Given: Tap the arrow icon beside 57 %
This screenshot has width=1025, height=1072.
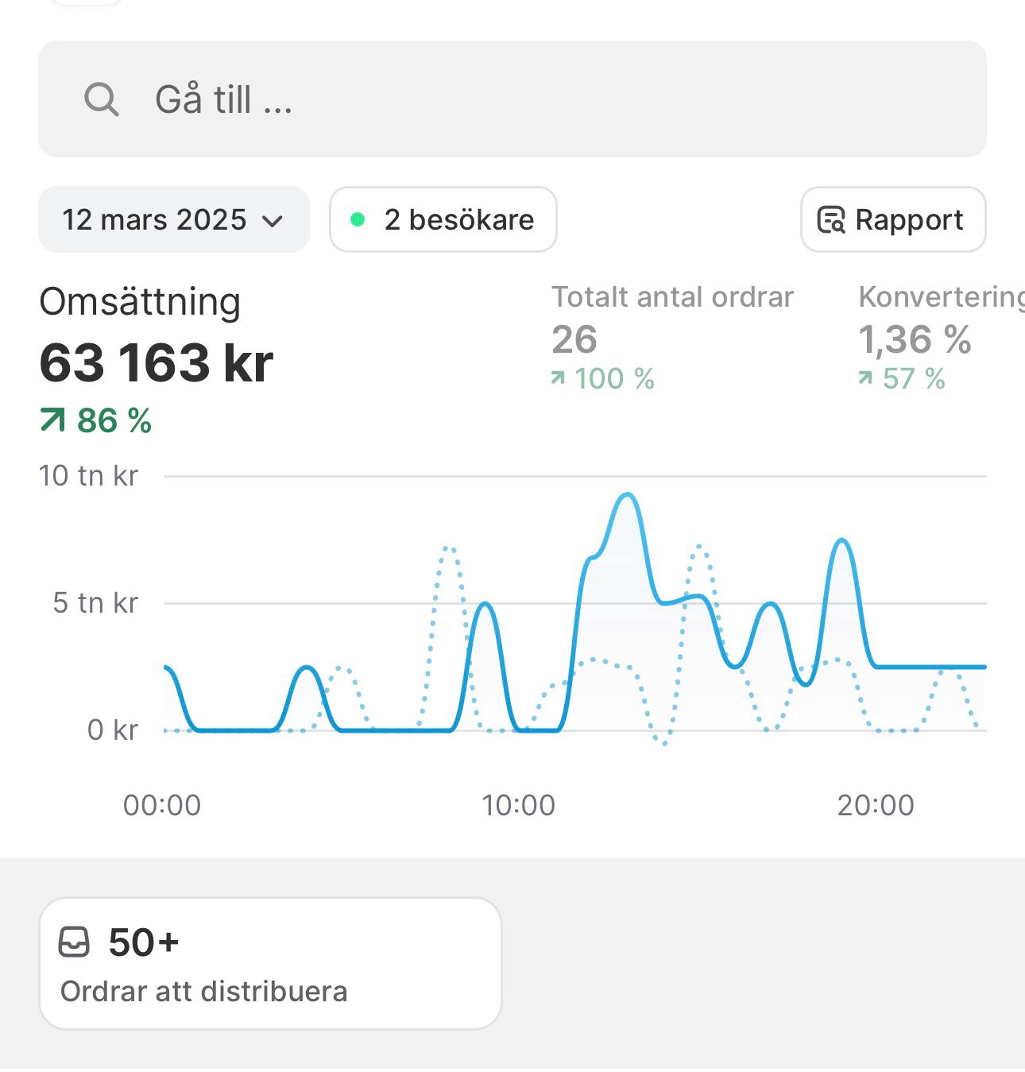Looking at the screenshot, I should click(x=865, y=379).
